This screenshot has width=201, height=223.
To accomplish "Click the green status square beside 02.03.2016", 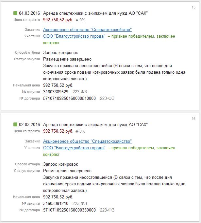I will 15,125.
